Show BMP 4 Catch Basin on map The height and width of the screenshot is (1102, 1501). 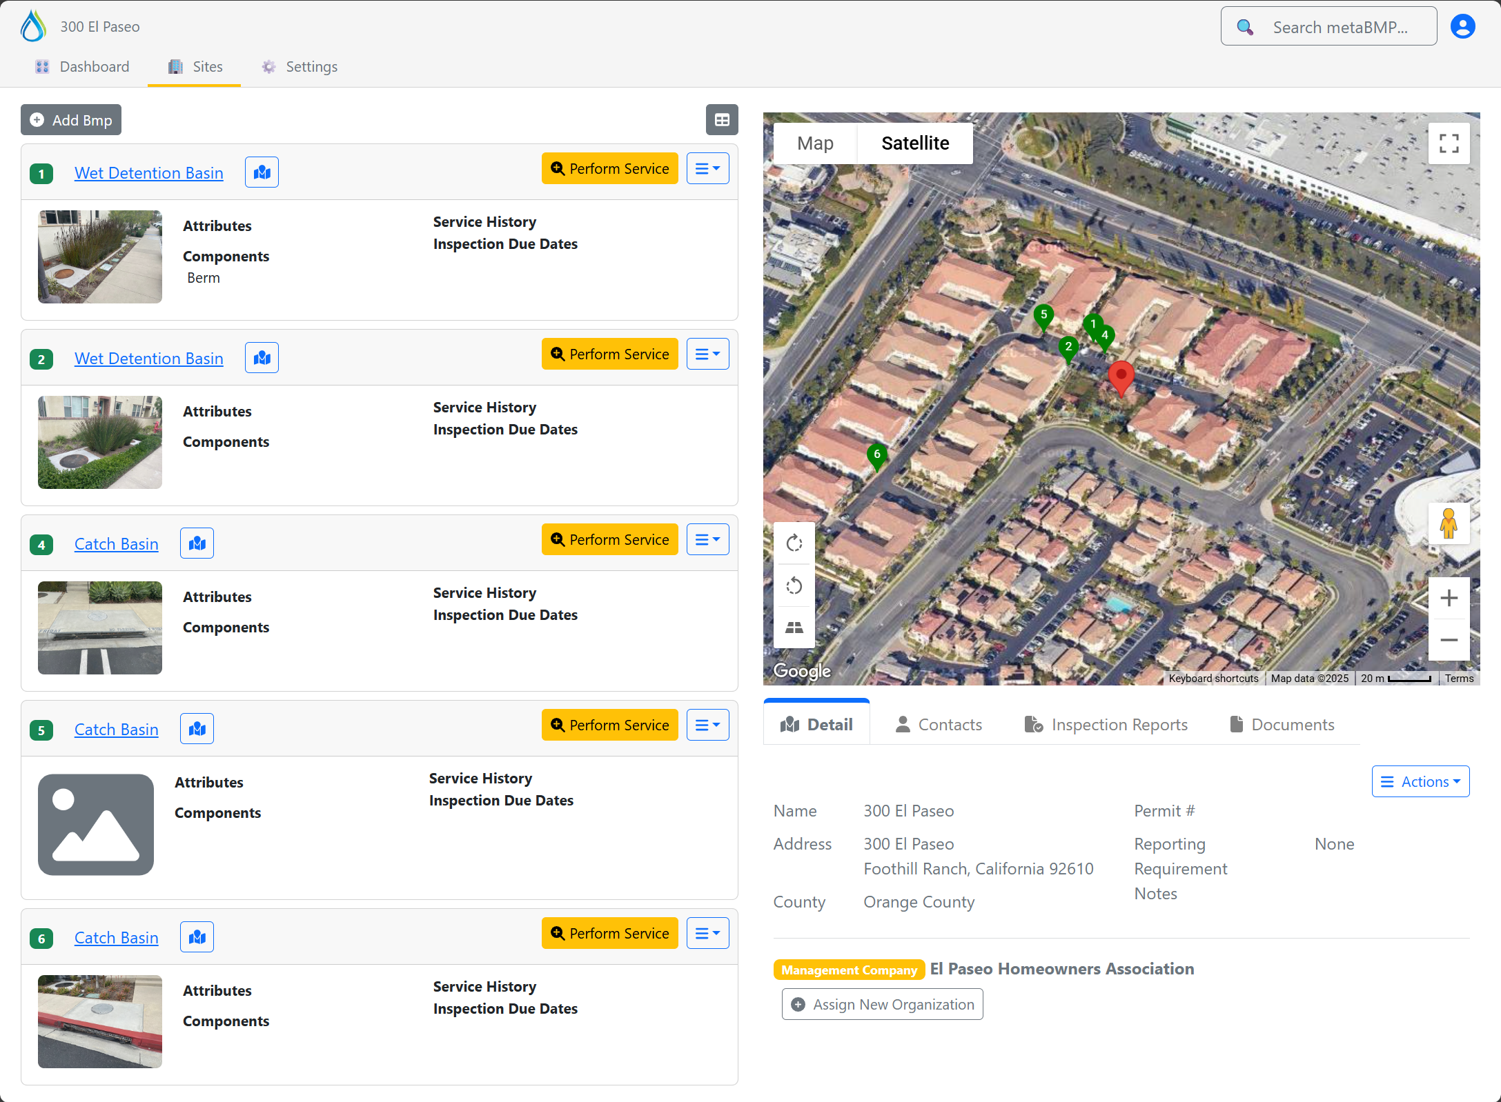click(197, 543)
